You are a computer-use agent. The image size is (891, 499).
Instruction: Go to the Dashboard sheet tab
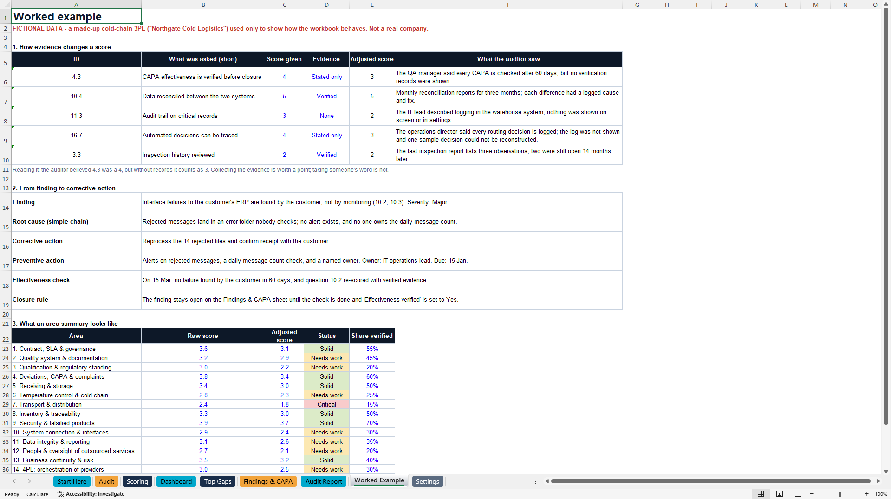tap(176, 481)
